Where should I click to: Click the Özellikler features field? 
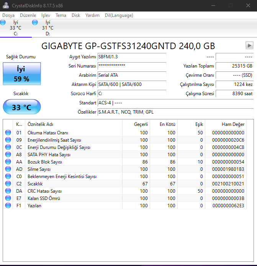(x=175, y=112)
